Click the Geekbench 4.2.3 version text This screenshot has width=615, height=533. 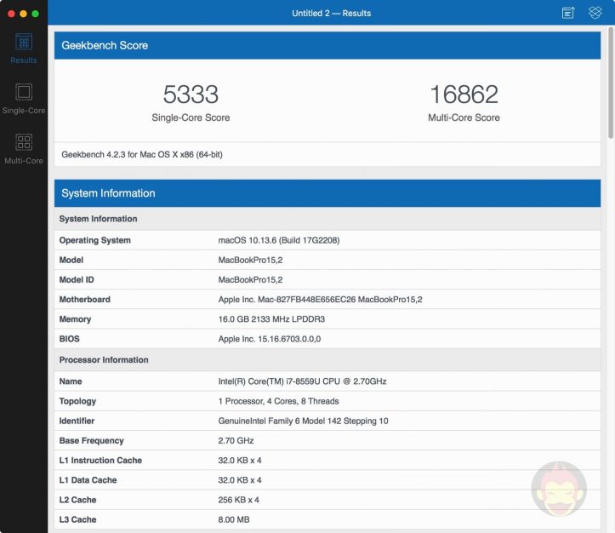click(142, 155)
